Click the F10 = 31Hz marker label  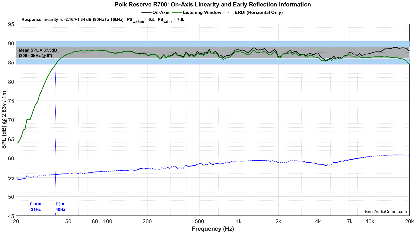[36, 207]
